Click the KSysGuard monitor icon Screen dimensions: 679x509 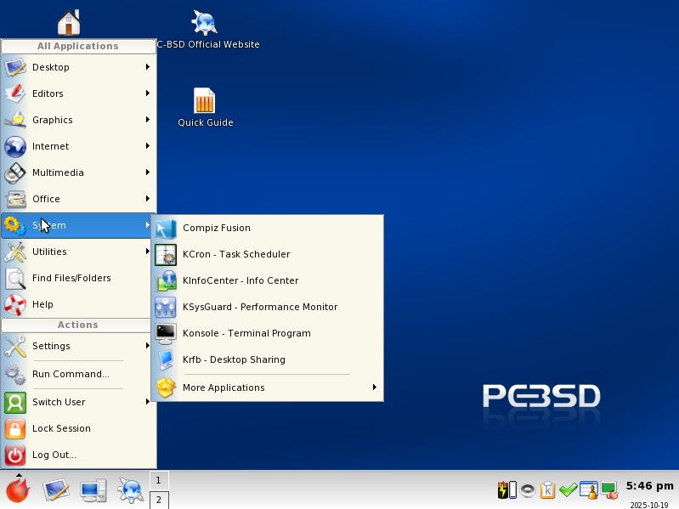(166, 308)
